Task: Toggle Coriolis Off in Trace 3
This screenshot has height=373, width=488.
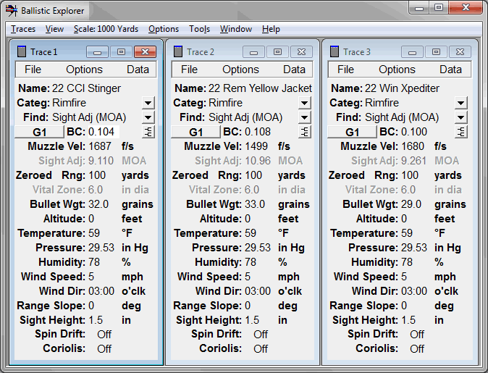Action: (x=417, y=348)
